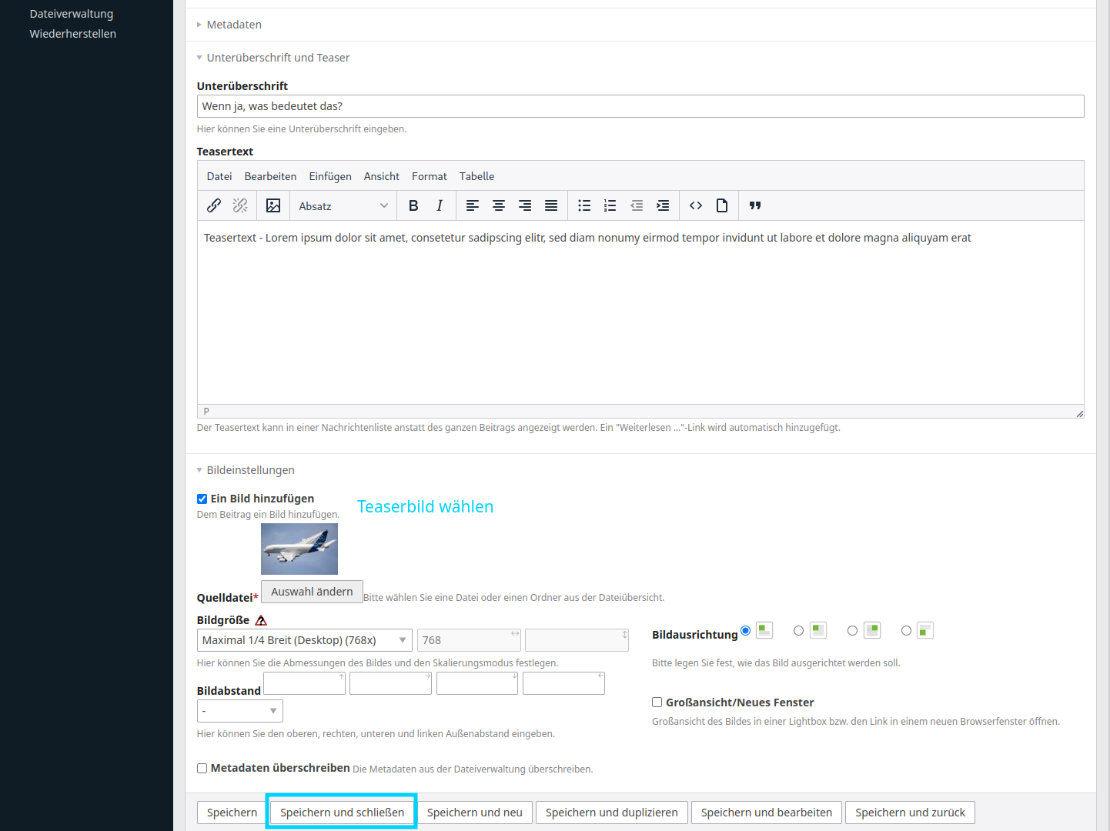Click the insert image icon in toolbar
This screenshot has width=1110, height=831.
[273, 205]
